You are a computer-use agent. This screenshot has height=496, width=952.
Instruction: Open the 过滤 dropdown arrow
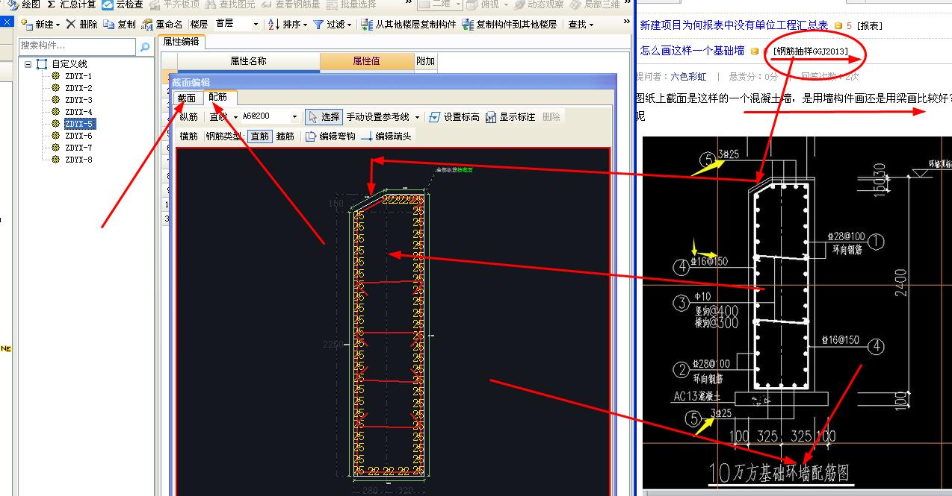(x=350, y=25)
